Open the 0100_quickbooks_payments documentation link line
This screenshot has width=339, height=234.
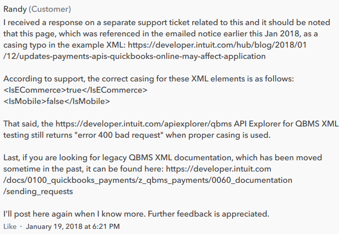tap(148, 180)
